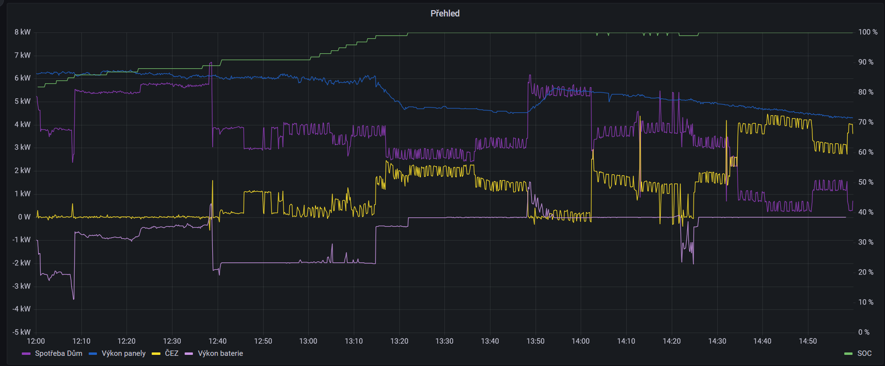Toggle the Výkon baterie legend series

[x=221, y=353]
